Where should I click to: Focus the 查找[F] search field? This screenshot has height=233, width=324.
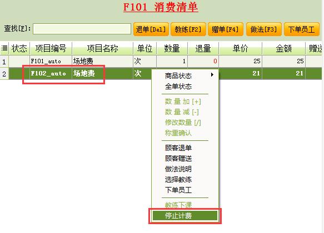tap(82, 29)
